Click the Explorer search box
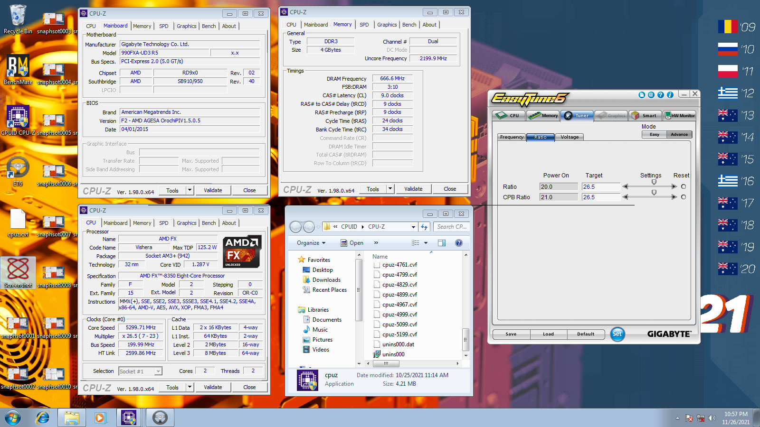Viewport: 760px width, 427px height. point(452,227)
